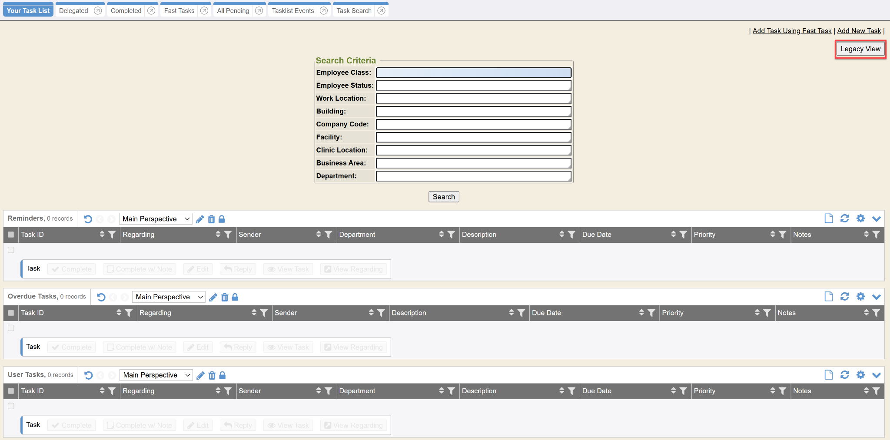
Task: Click the Work Location input field
Action: [473, 99]
